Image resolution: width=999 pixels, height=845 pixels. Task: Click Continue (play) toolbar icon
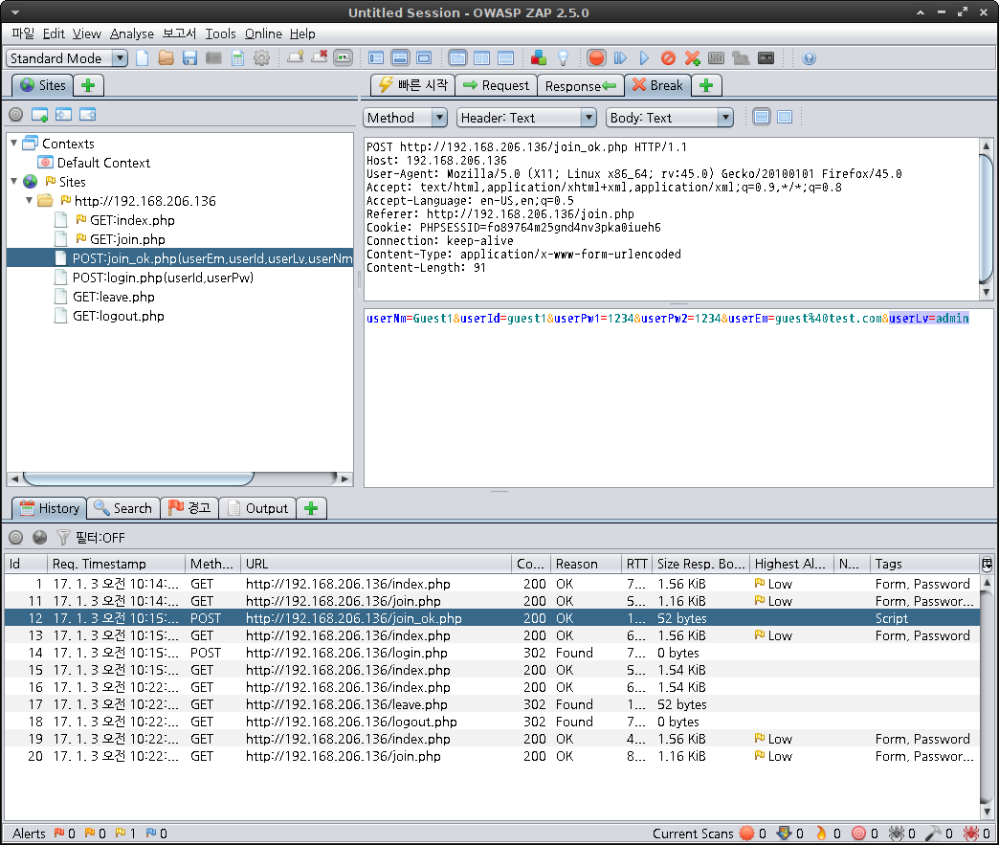tap(644, 58)
